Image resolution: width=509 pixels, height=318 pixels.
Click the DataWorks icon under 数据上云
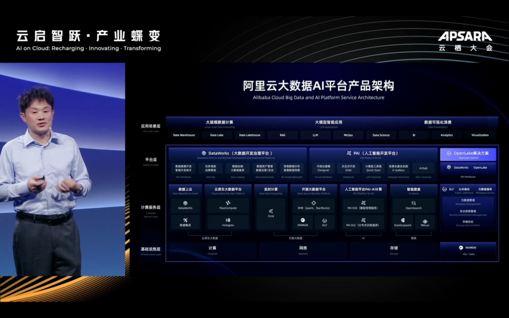(x=185, y=203)
